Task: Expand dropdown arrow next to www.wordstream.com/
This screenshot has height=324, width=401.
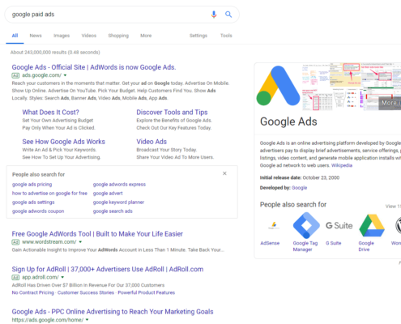Action: 80,242
